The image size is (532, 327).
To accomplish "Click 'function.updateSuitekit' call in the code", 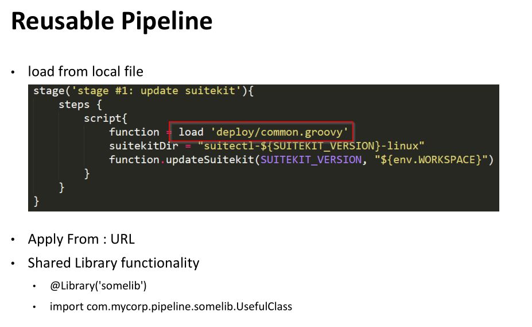I will pyautogui.click(x=181, y=160).
